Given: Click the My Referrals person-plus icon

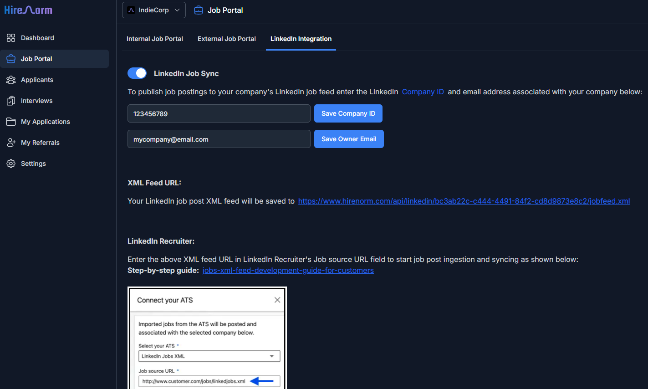Looking at the screenshot, I should [x=11, y=143].
